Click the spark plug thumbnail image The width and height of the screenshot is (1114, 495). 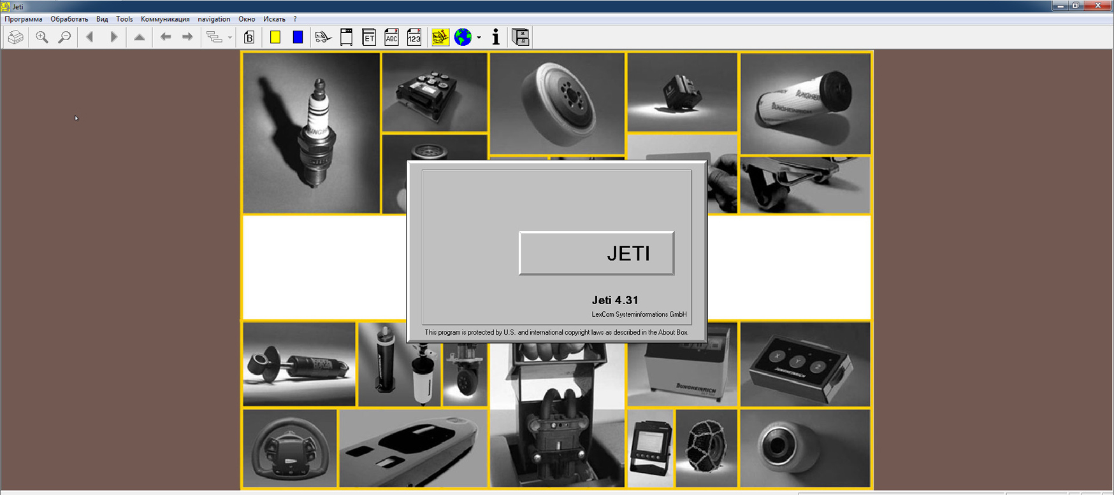click(x=312, y=133)
